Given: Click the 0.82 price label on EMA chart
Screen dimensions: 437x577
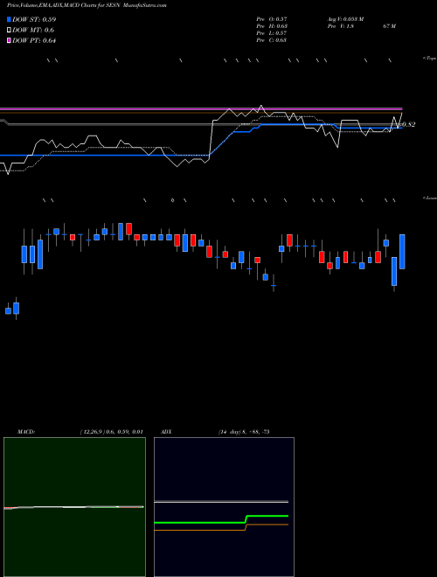Looking at the screenshot, I should (409, 124).
